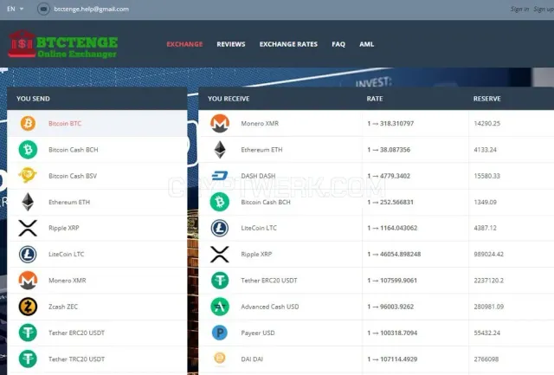Click the reserve value 989024.42
This screenshot has width=554, height=375.
(x=488, y=254)
